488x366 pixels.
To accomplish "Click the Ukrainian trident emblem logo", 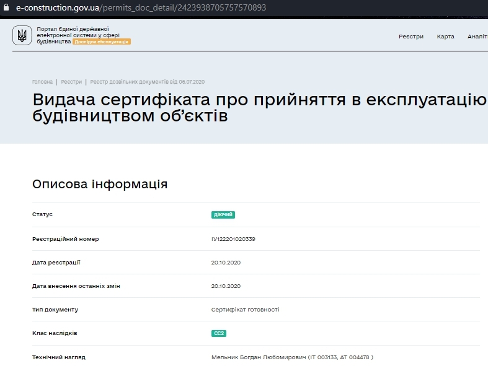I will (x=22, y=35).
